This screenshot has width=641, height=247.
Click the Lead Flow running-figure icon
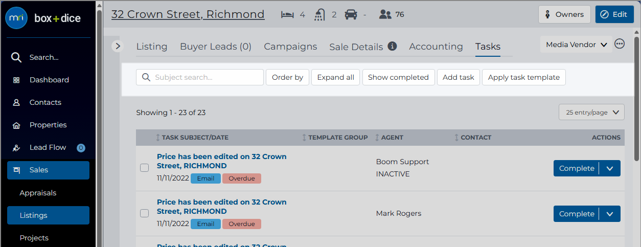(x=16, y=147)
